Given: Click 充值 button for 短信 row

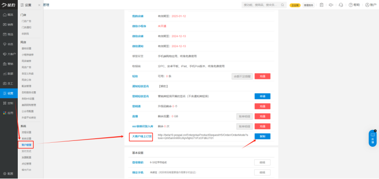Looking at the screenshot, I should 262,76.
